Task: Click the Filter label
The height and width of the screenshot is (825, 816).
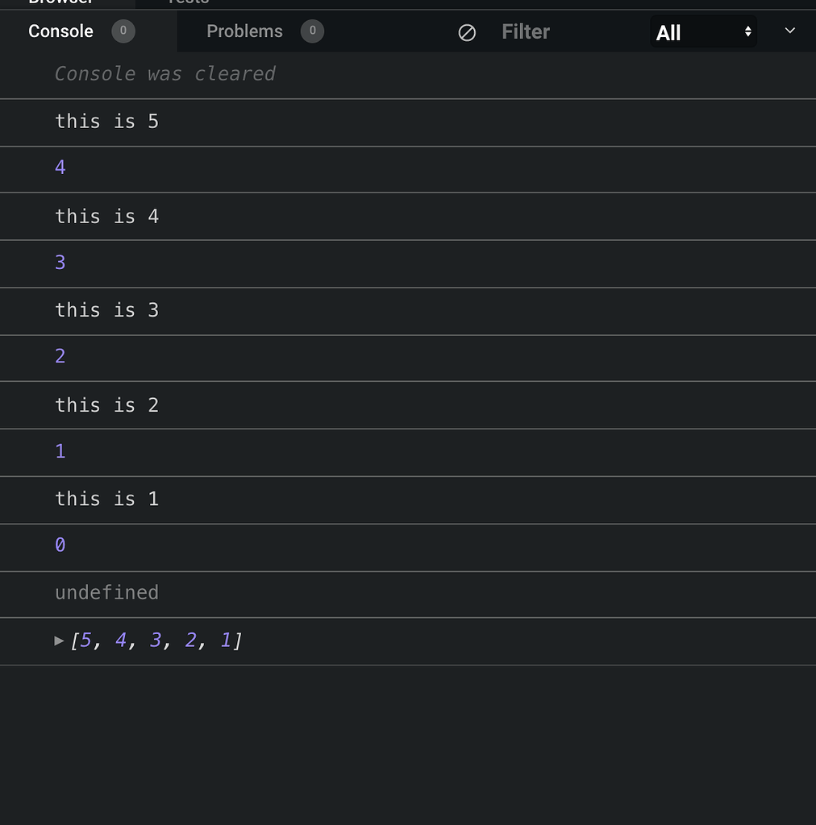Action: tap(525, 31)
